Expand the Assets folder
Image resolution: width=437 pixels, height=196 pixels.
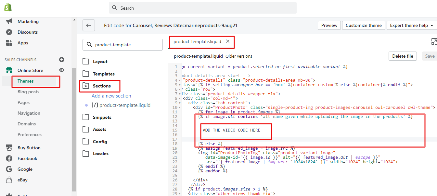(86, 129)
